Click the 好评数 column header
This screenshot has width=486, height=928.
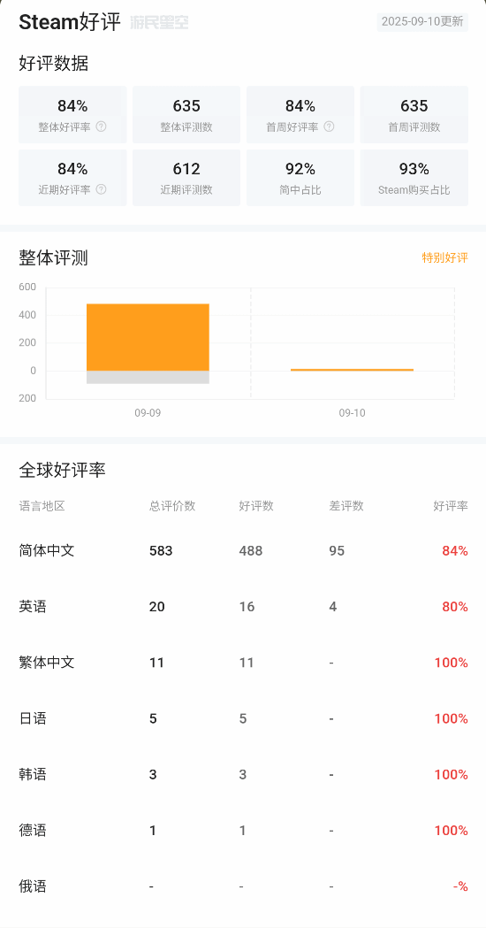pos(256,506)
